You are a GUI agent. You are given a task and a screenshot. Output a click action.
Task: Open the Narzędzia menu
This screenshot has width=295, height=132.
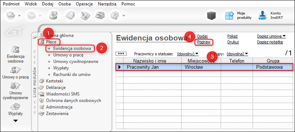[107, 4]
